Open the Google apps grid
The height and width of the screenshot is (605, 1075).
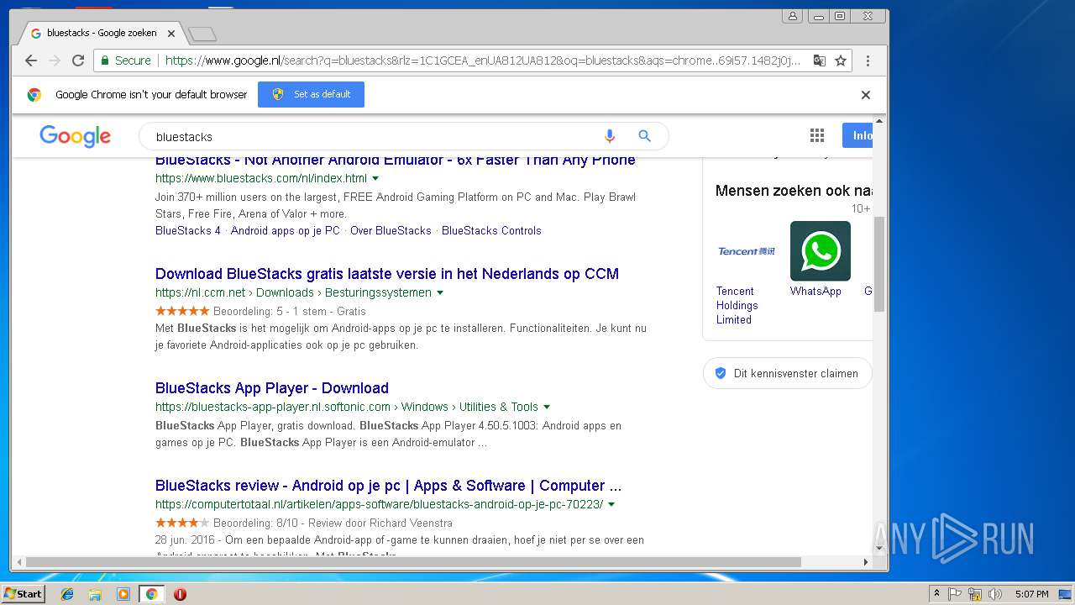(x=816, y=136)
